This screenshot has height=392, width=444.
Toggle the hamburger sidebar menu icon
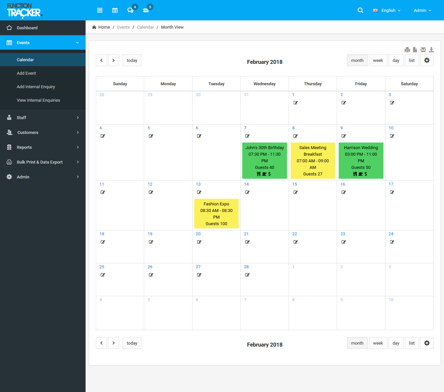click(100, 10)
